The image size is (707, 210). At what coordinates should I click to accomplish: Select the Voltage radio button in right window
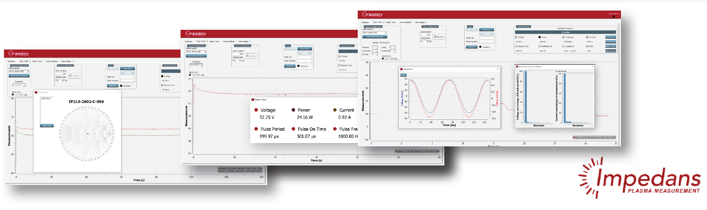point(516,37)
